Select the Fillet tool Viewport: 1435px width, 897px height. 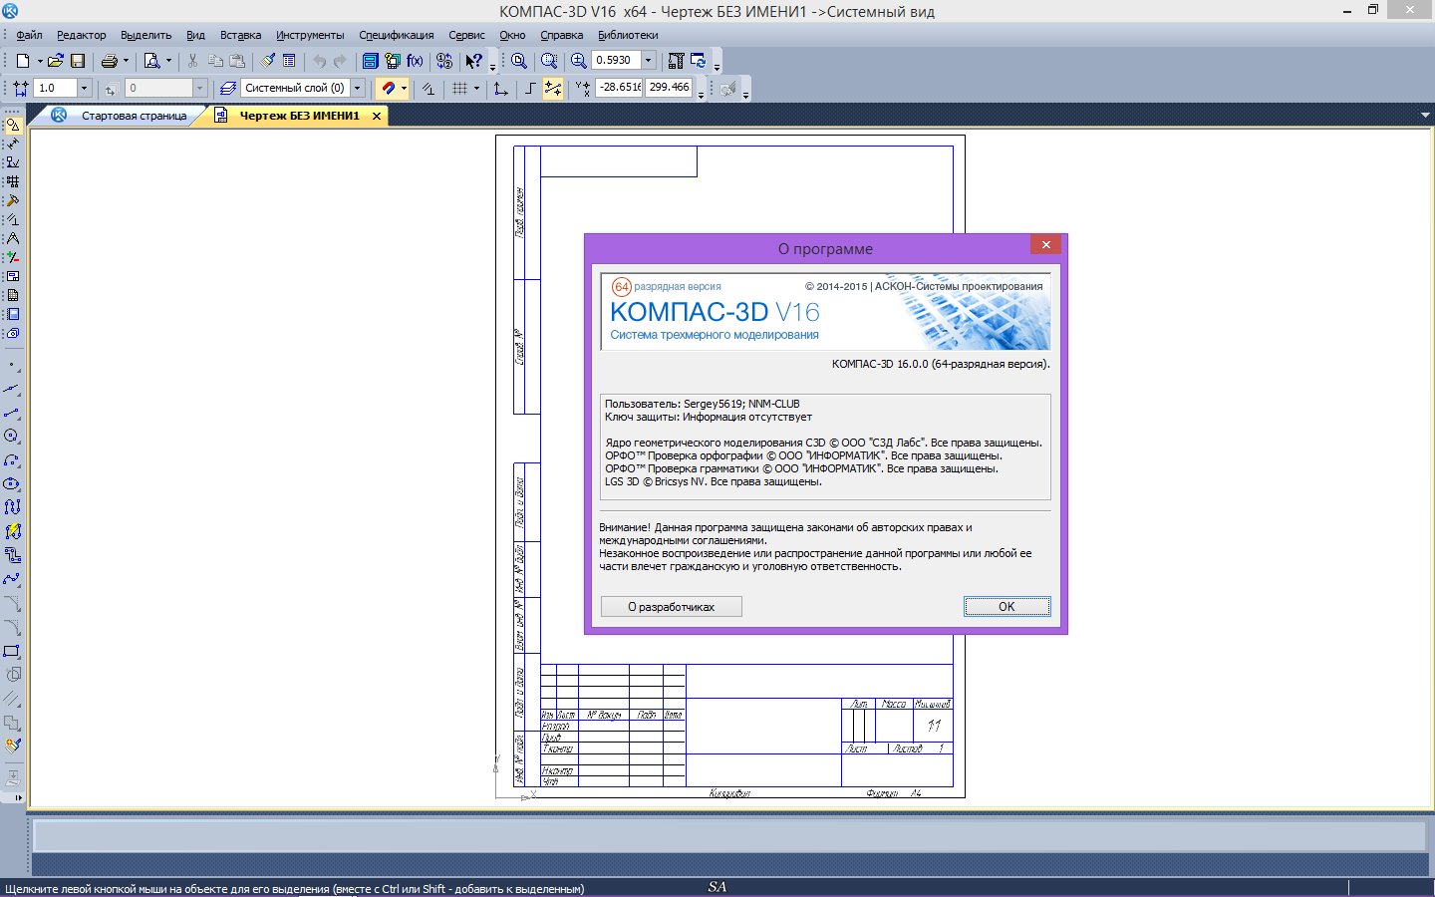point(12,627)
